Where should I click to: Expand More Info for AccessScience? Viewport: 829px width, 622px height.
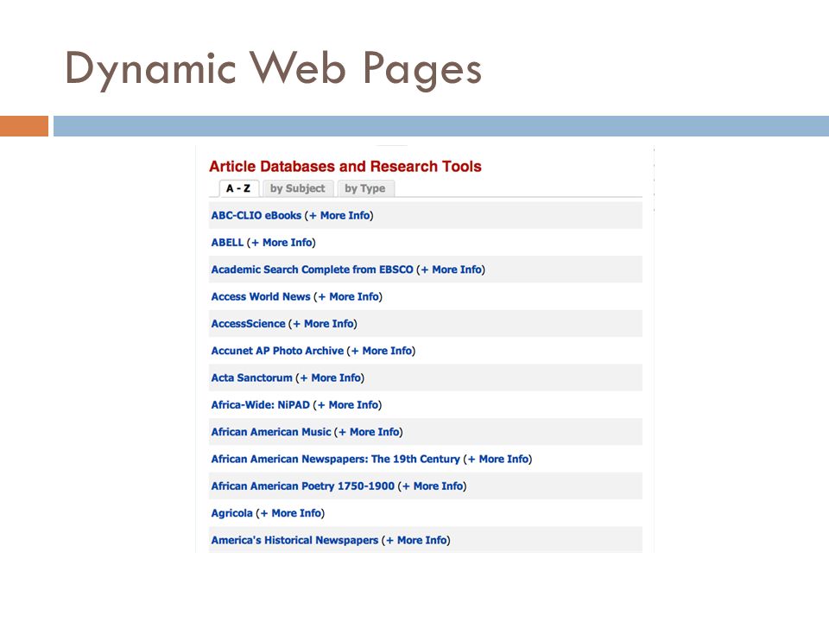click(x=323, y=323)
